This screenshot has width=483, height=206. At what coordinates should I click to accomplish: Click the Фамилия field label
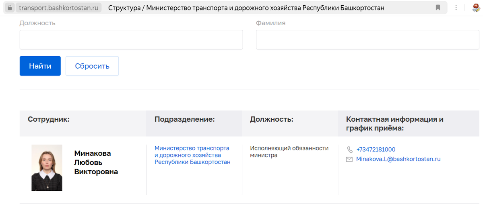pyautogui.click(x=271, y=23)
